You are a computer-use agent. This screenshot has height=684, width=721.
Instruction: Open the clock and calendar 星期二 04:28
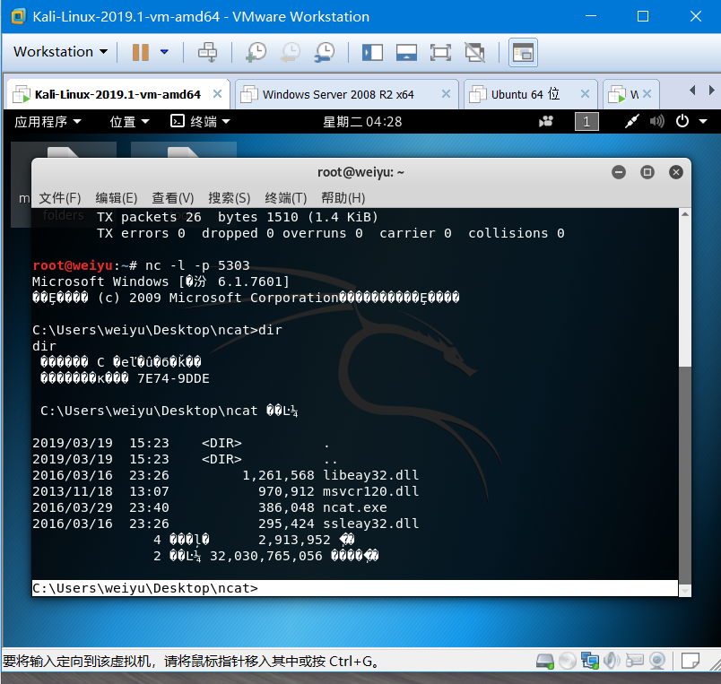tap(362, 122)
